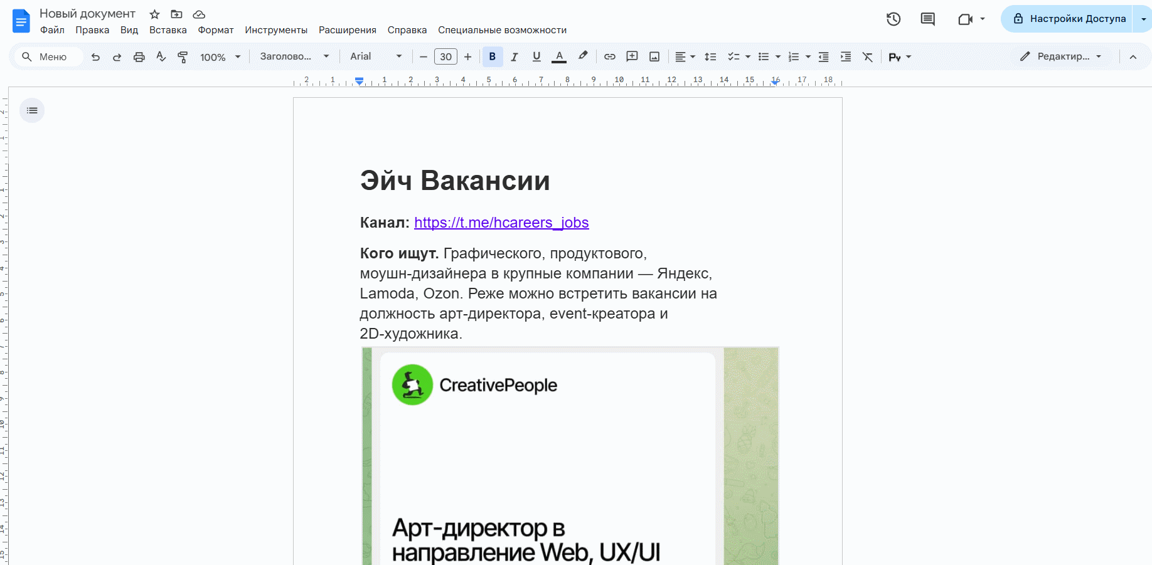Open the Расширения menu
The image size is (1152, 565).
coord(348,30)
